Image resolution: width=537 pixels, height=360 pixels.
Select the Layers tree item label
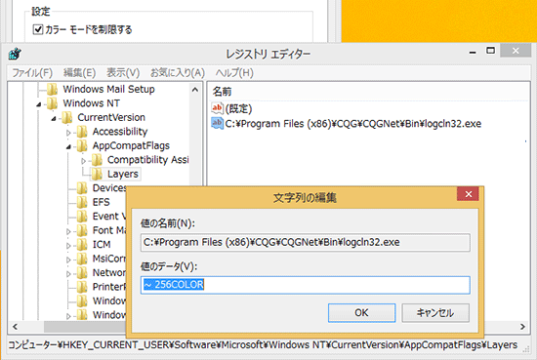coord(123,175)
